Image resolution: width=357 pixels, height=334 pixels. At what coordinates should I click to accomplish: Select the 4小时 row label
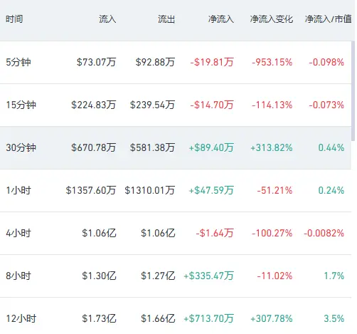[x=18, y=233]
